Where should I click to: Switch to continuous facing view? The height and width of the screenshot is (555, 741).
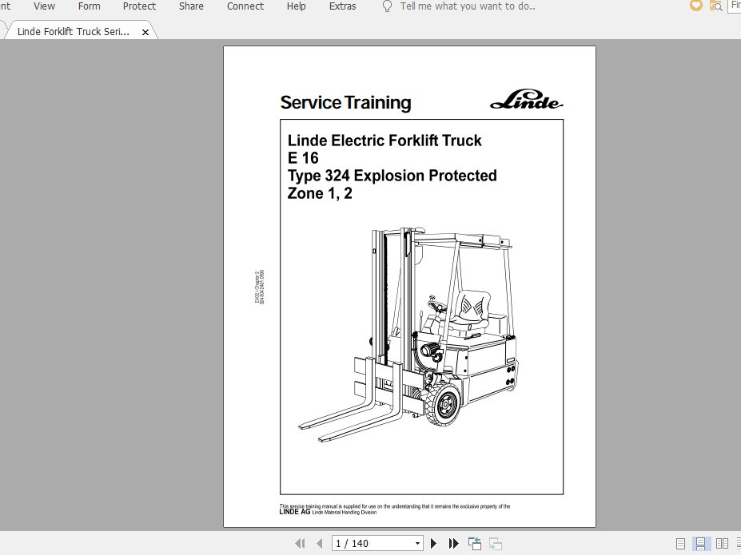click(738, 544)
